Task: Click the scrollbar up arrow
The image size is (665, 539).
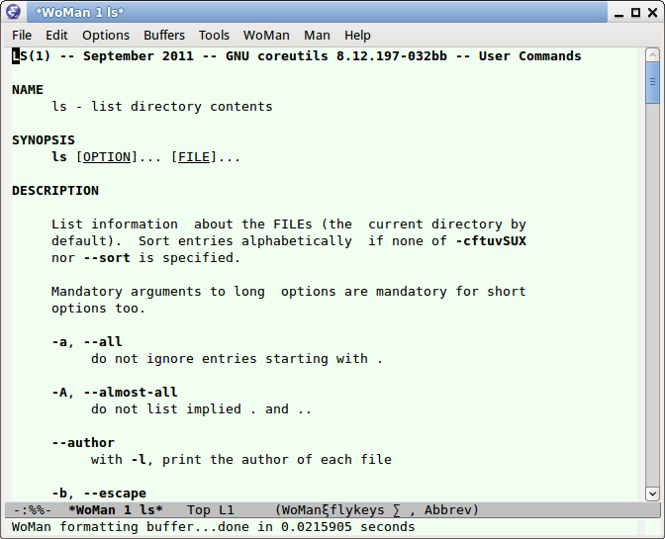Action: [652, 55]
